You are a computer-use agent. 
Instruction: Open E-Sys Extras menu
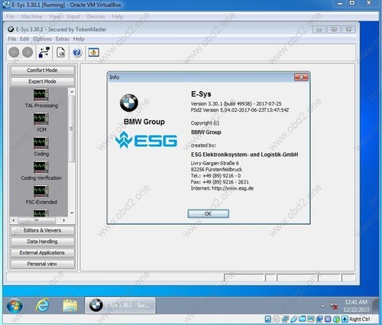pos(63,39)
